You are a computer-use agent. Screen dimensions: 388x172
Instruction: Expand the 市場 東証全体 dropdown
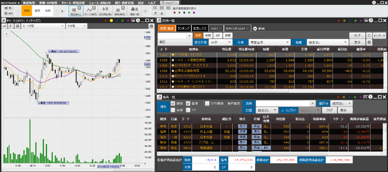click(x=269, y=43)
